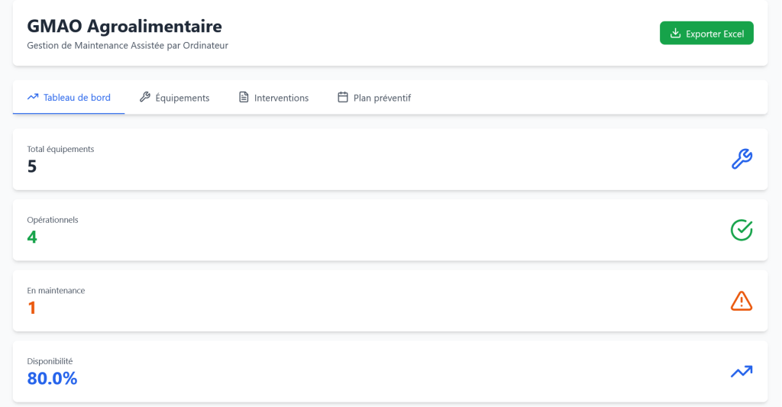Click the Gestion de Maintenance subtitle text

[128, 46]
